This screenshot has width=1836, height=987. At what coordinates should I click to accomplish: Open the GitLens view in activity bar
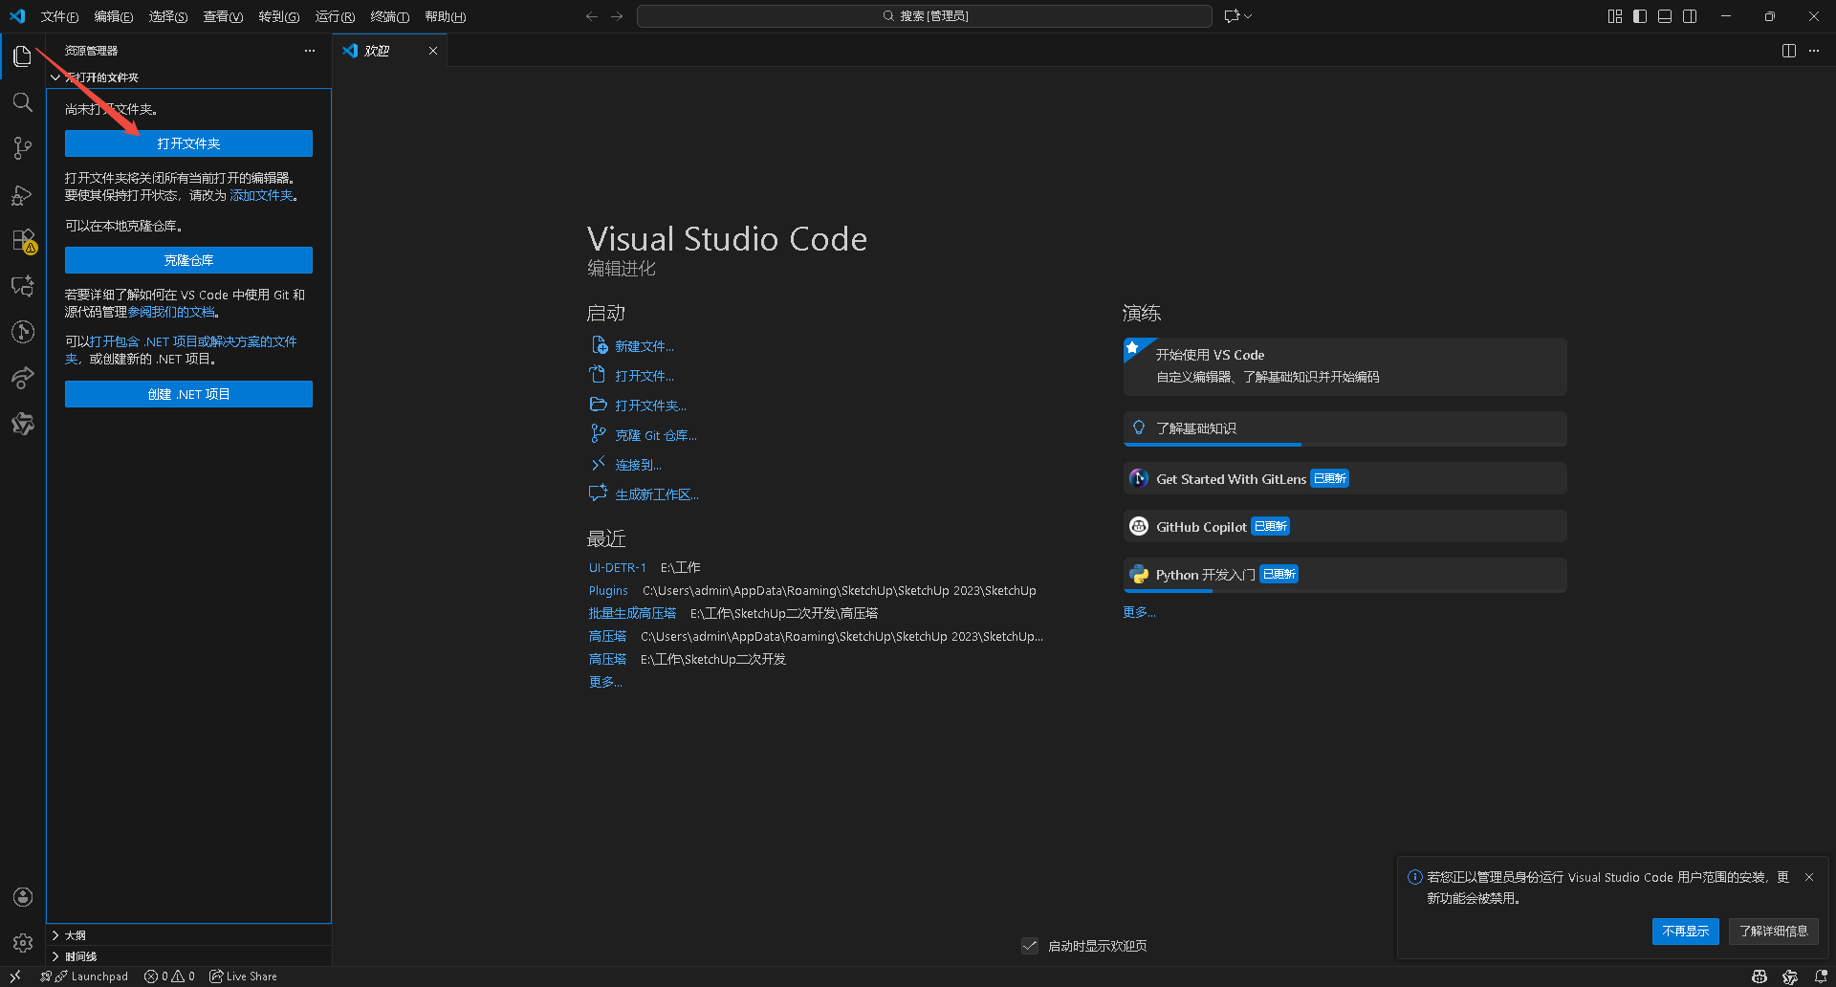(22, 332)
